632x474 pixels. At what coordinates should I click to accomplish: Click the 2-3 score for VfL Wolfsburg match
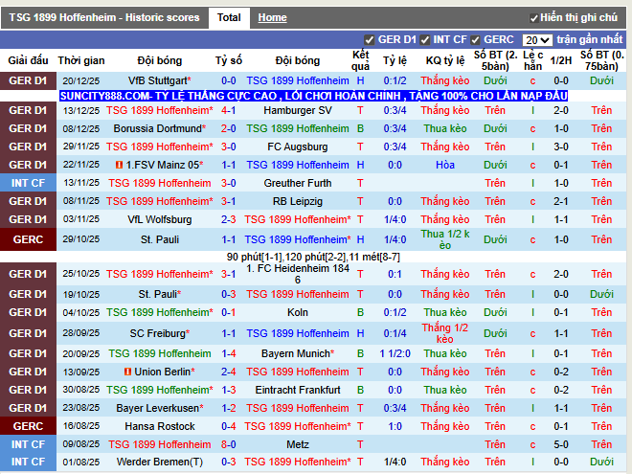[x=229, y=219]
